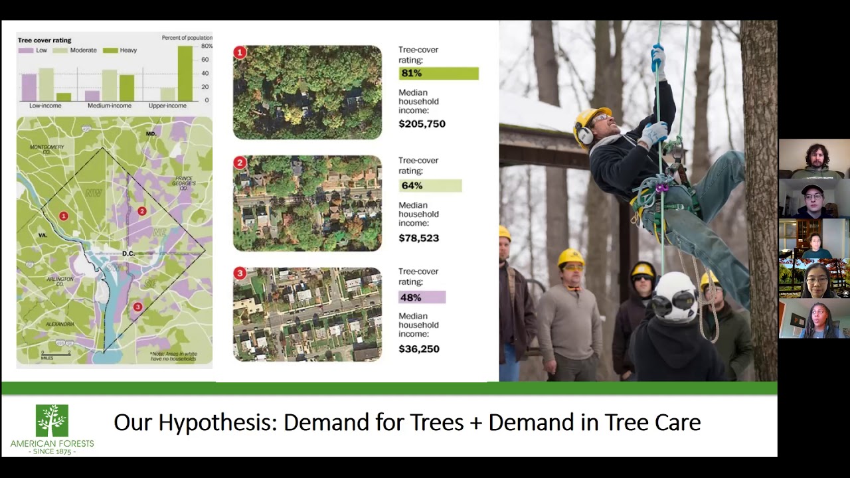Select the third participant video tile
850x478 pixels.
[x=814, y=239]
